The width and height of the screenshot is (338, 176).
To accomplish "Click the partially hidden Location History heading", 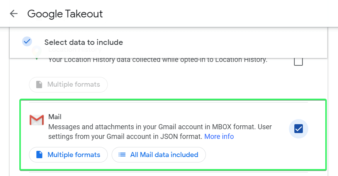I will [75, 50].
